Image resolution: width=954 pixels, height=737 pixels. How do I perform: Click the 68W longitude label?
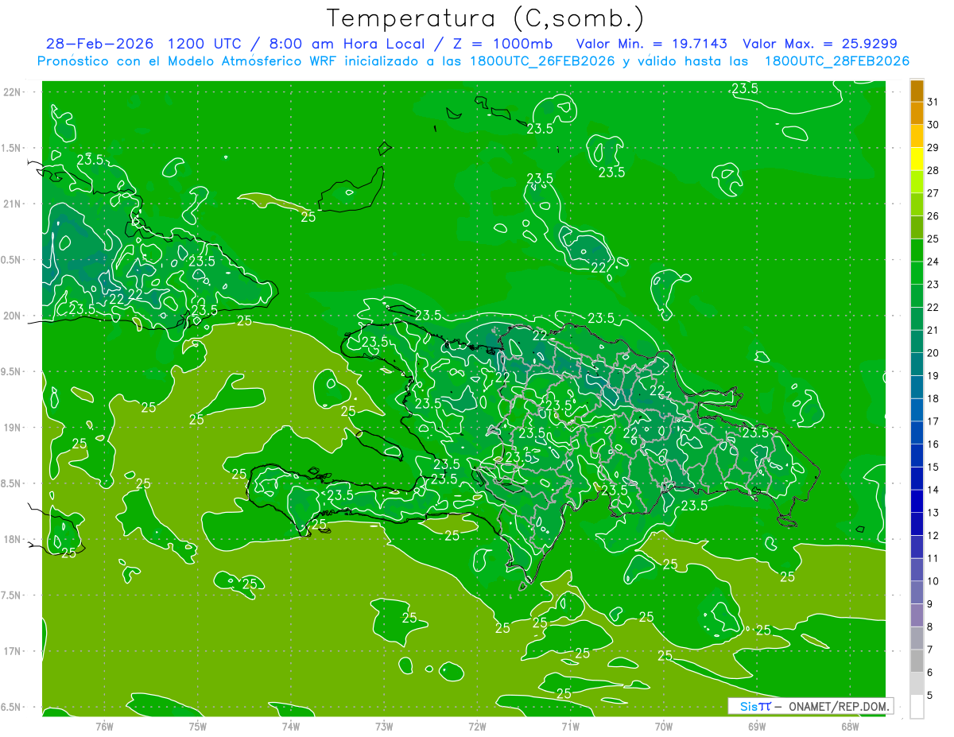(850, 726)
